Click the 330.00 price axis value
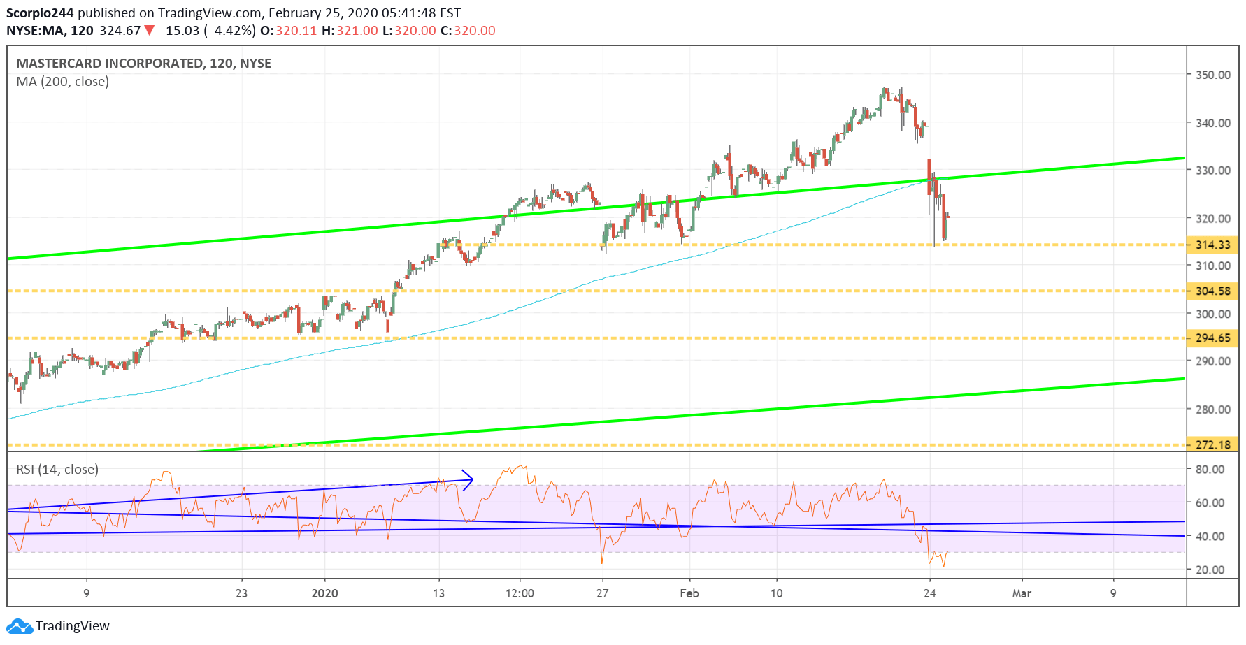Viewport: 1246px width, 645px height. [x=1213, y=171]
